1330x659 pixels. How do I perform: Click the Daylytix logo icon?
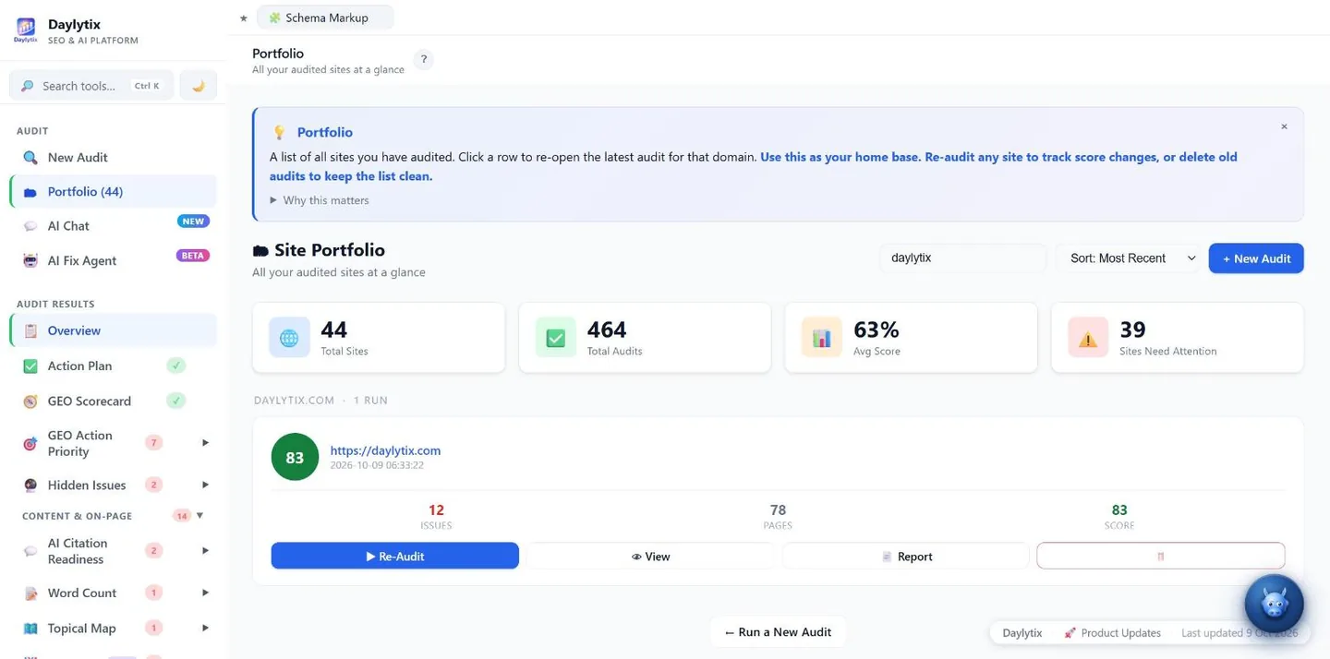[x=26, y=30]
